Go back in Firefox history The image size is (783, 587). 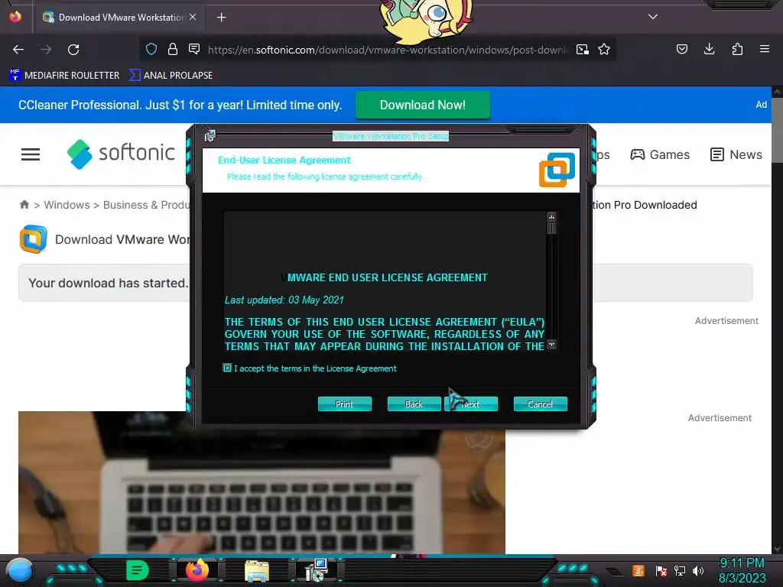[18, 50]
